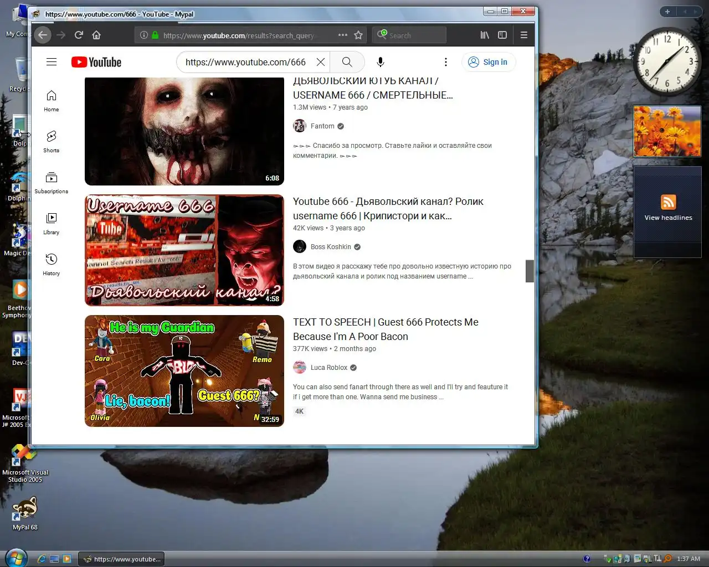Show desktop via quick launch icon

[54, 559]
